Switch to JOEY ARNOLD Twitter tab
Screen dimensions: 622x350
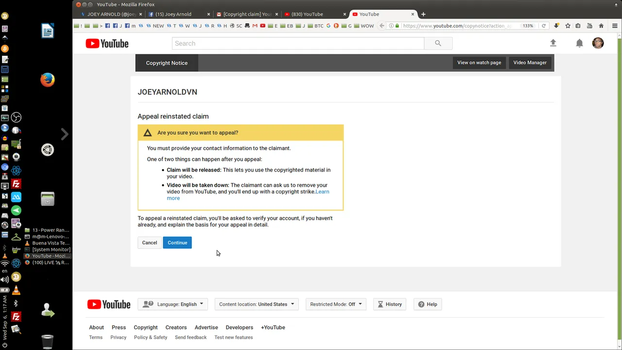[x=111, y=14]
